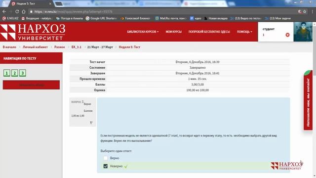Go back with the browser back arrow

(4, 11)
